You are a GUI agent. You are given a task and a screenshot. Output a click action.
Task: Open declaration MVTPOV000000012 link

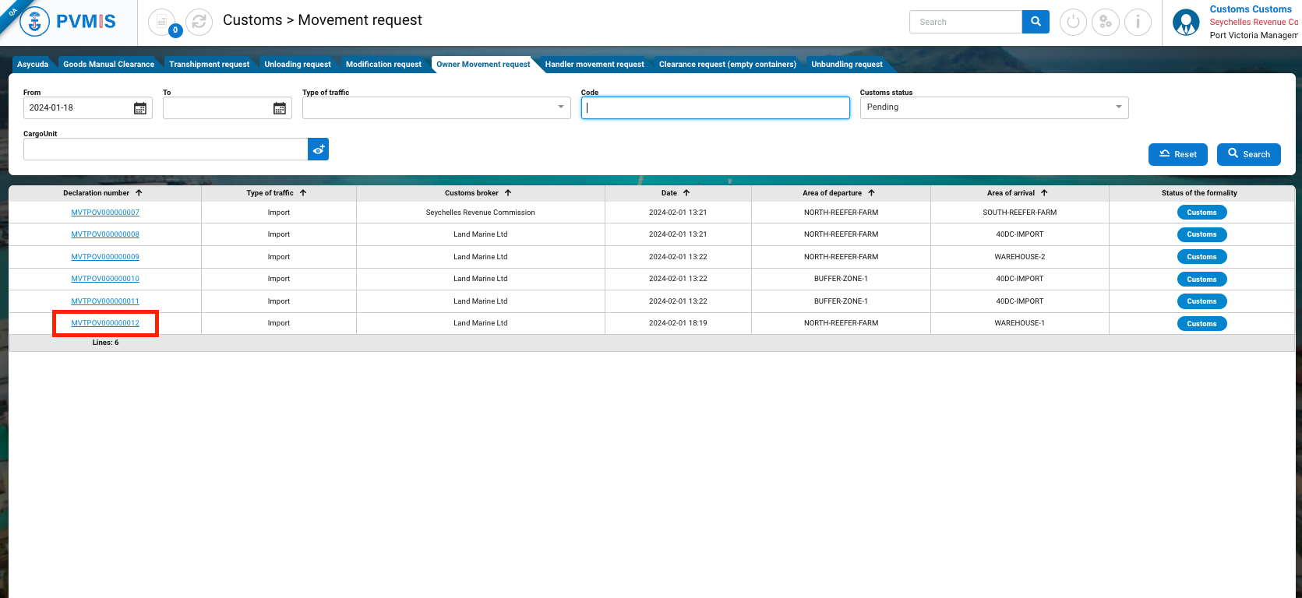pos(105,323)
